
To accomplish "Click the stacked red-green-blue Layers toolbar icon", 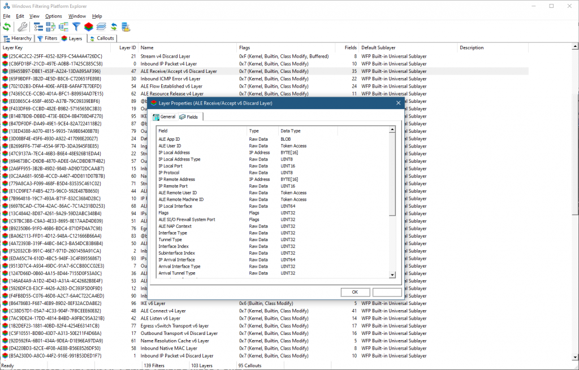I will (x=89, y=27).
